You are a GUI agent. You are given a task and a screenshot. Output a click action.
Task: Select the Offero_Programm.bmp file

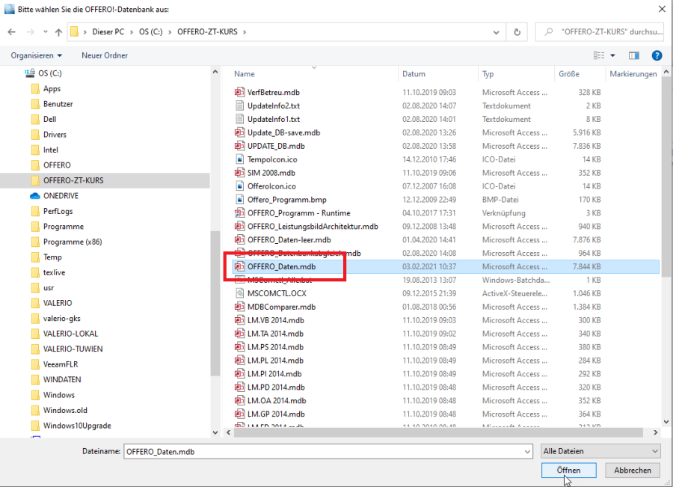pyautogui.click(x=286, y=200)
